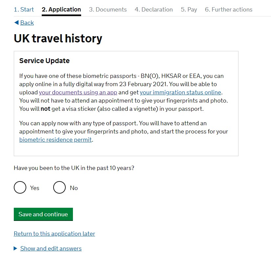
Task: Click the Yes label text
Action: 34,188
